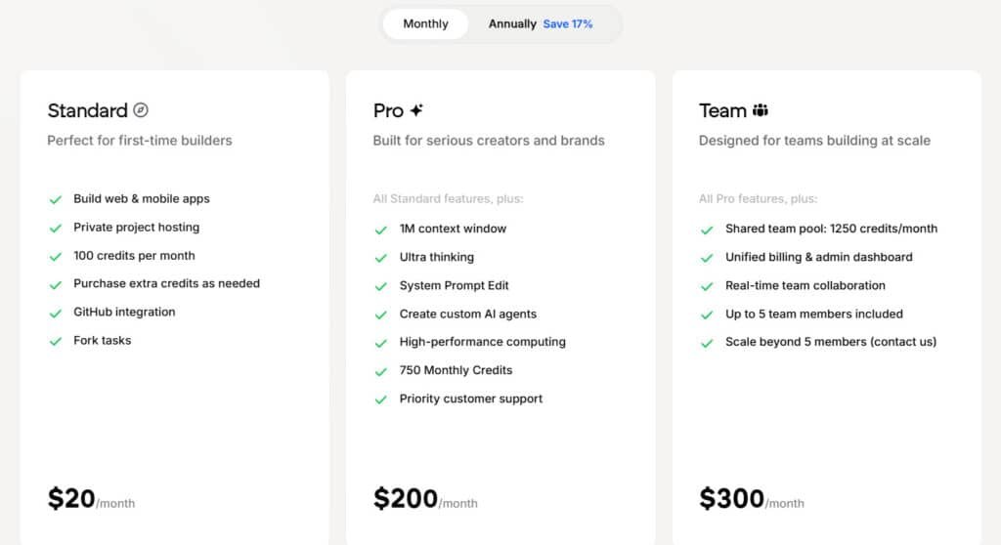The height and width of the screenshot is (545, 1001).
Task: Click Scale beyond 5 members (contact us)
Action: 830,342
